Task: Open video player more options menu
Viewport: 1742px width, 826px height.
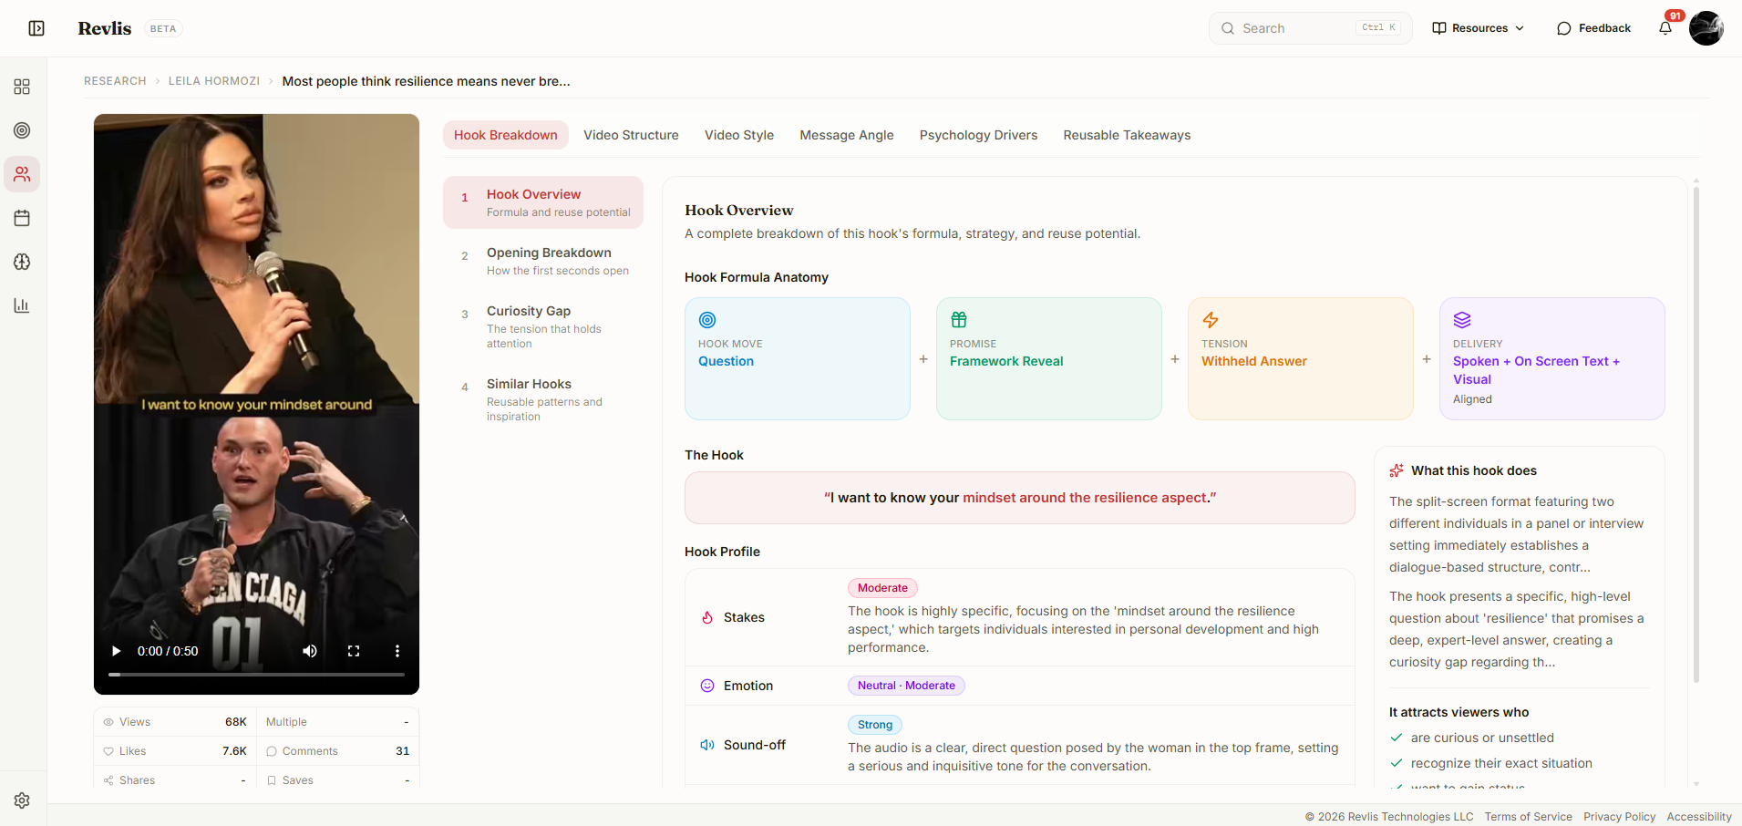Action: [x=397, y=651]
